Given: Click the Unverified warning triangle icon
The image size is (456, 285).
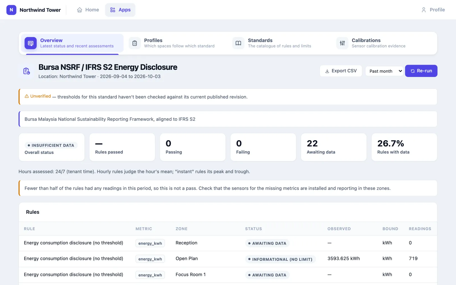Looking at the screenshot, I should click(x=27, y=96).
